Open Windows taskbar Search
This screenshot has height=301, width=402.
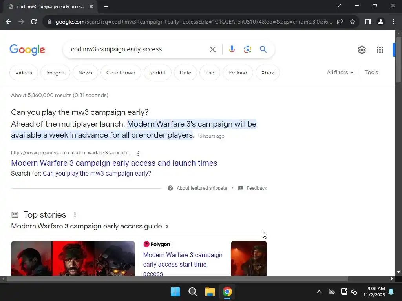pos(192,292)
